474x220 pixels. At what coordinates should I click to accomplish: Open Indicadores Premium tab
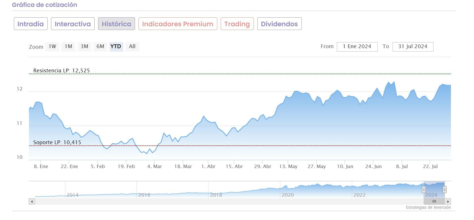click(178, 24)
